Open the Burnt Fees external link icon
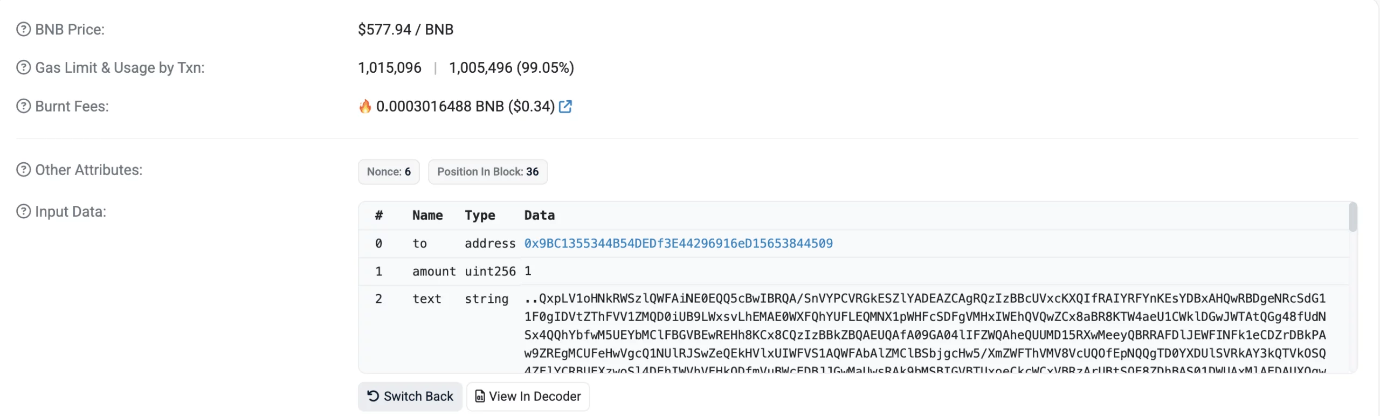 [x=565, y=107]
